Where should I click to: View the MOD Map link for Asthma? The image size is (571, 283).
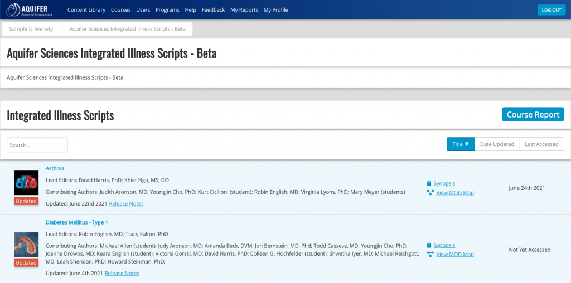455,192
